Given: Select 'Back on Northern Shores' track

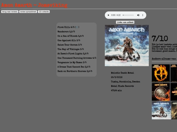Looking at the screenshot, I should tap(75, 71).
